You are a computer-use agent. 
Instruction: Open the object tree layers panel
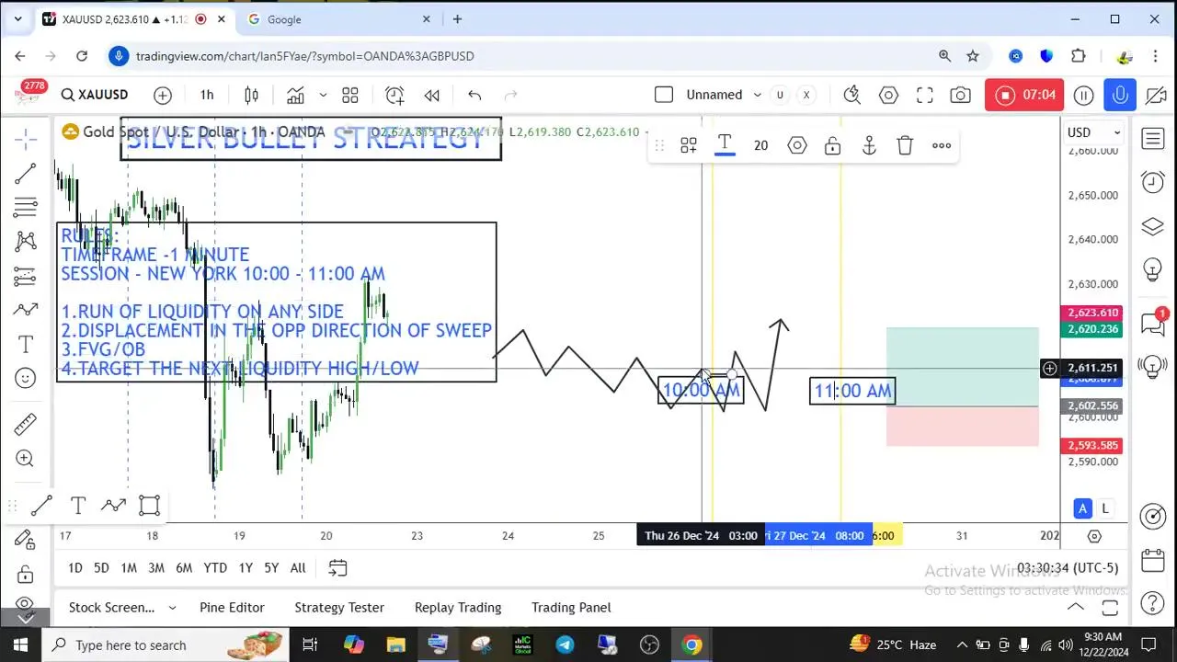point(1152,226)
